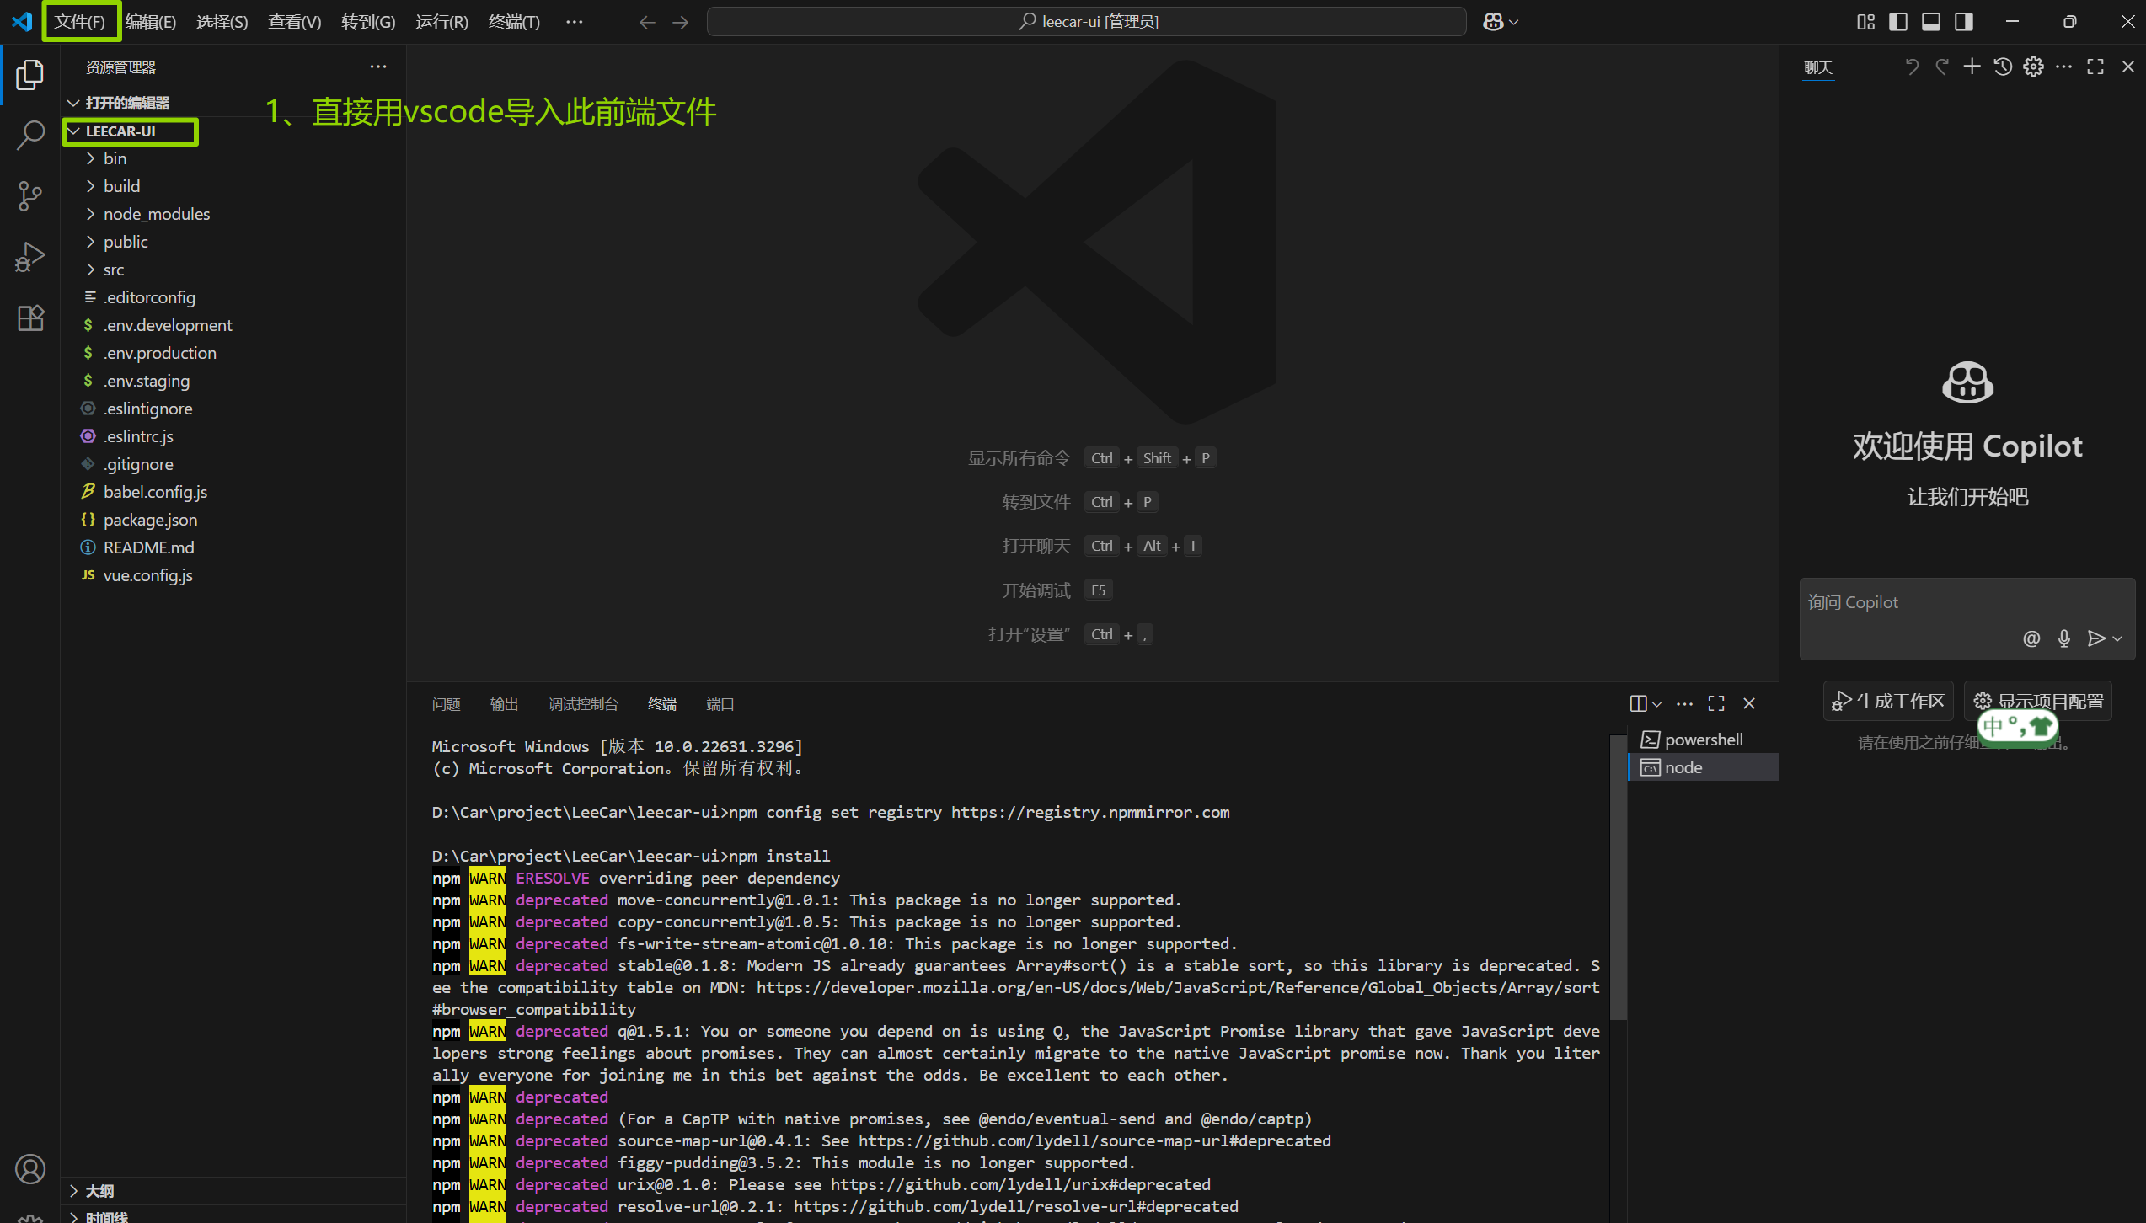Click the Accounts icon in activity bar
The image size is (2146, 1223).
(30, 1168)
